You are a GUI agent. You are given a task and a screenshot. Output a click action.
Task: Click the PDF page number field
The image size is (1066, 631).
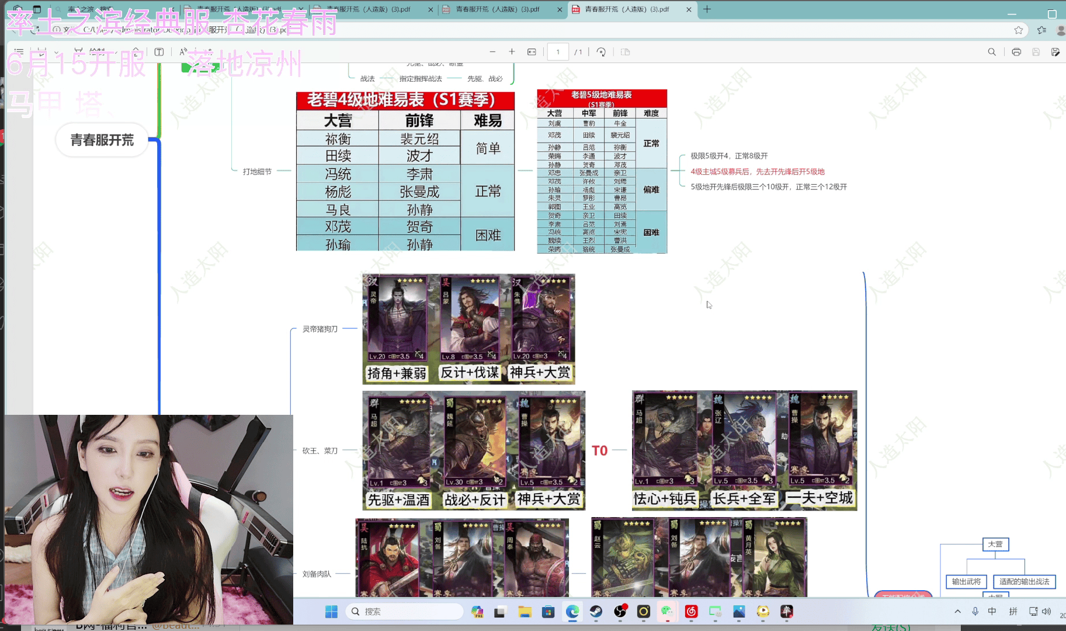558,52
